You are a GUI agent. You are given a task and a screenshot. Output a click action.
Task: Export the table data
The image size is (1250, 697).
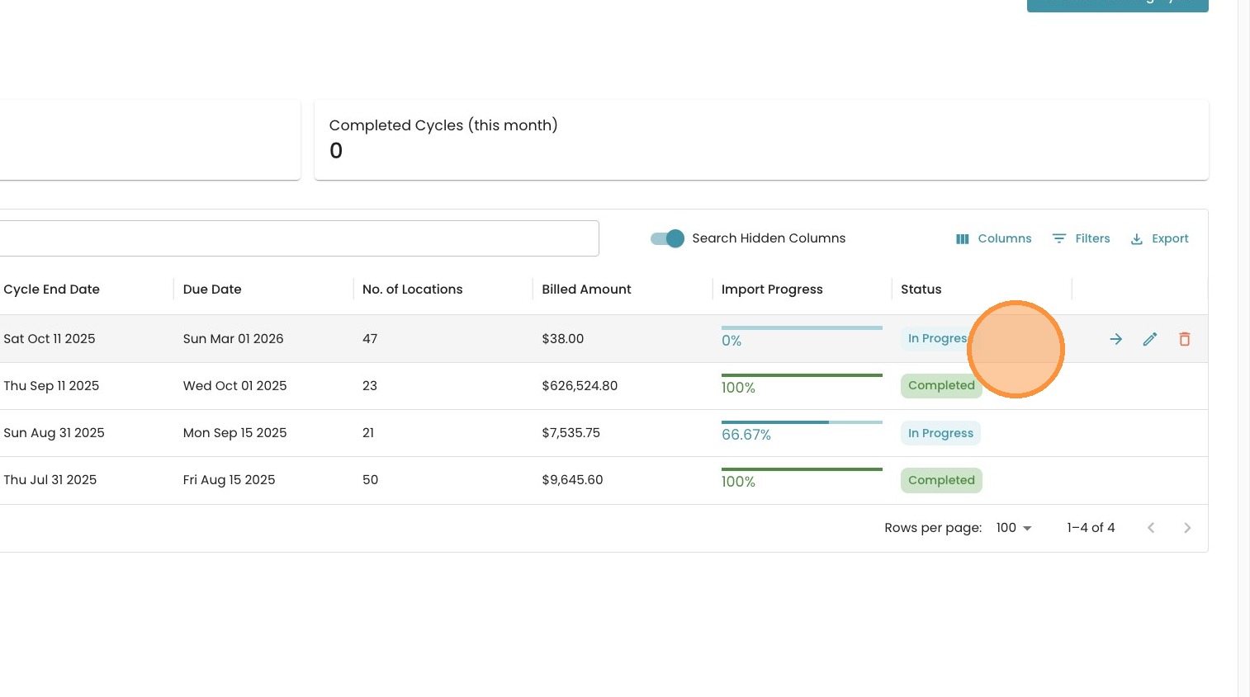coord(1159,238)
